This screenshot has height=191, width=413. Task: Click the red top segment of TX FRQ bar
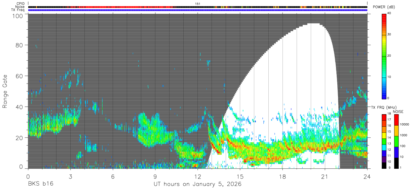pyautogui.click(x=384, y=118)
